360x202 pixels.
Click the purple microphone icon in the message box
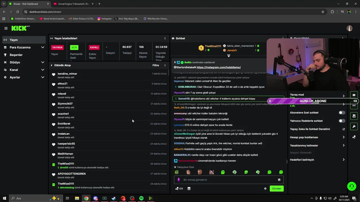click(178, 180)
